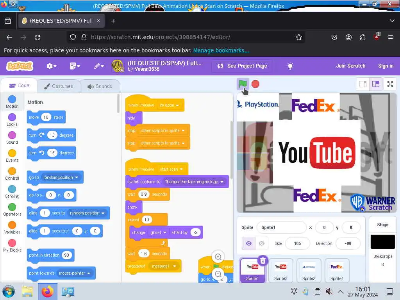Open the Windows Start button
400x300 pixels.
tap(9, 291)
